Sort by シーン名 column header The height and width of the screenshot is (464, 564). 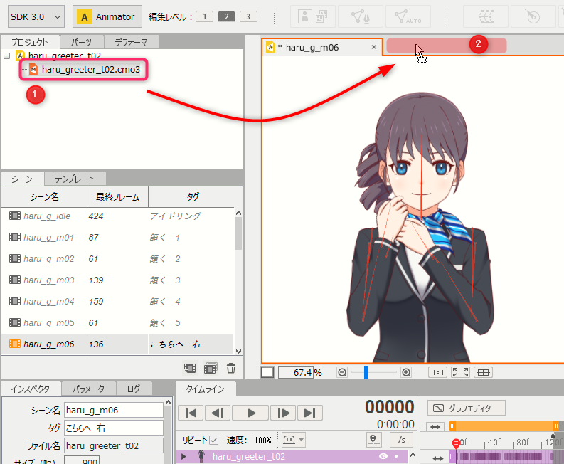44,196
